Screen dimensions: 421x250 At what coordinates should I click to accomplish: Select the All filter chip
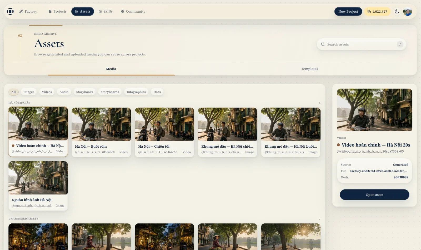(13, 92)
